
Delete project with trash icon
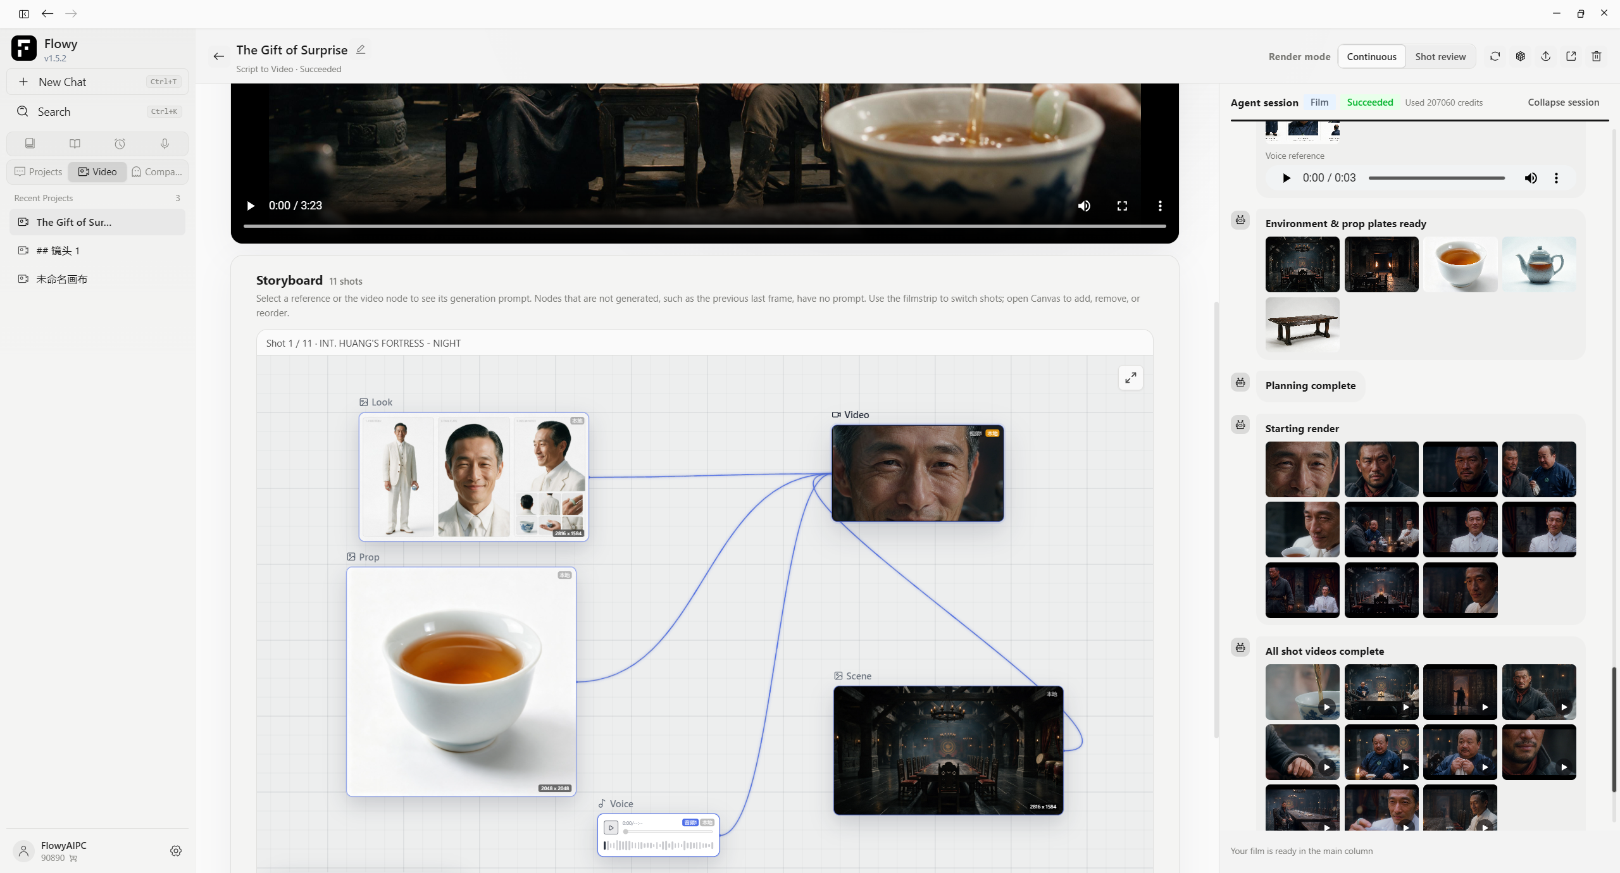tap(1596, 56)
